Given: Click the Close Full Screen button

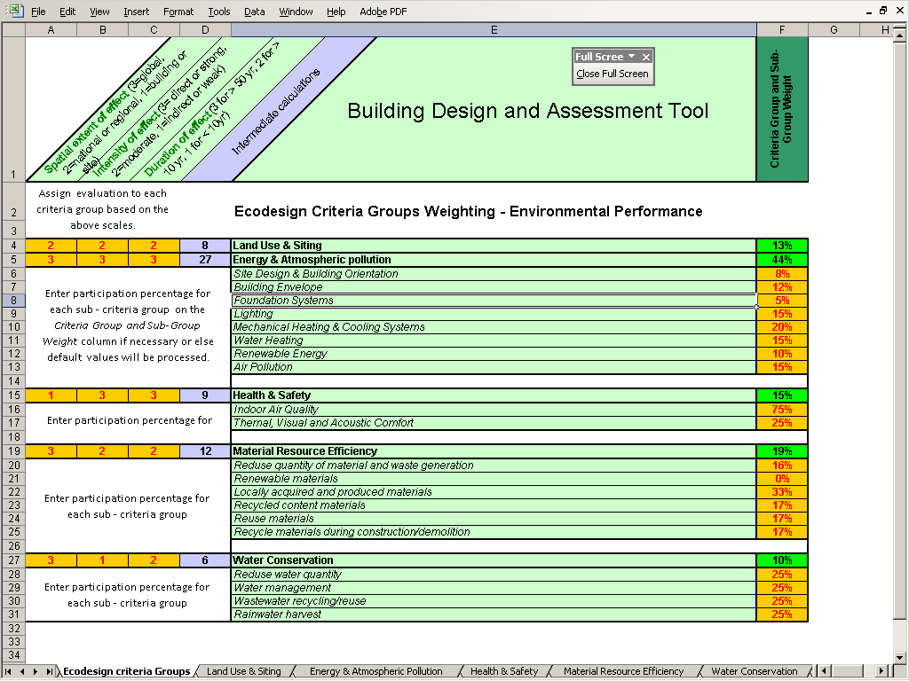Looking at the screenshot, I should pos(613,74).
